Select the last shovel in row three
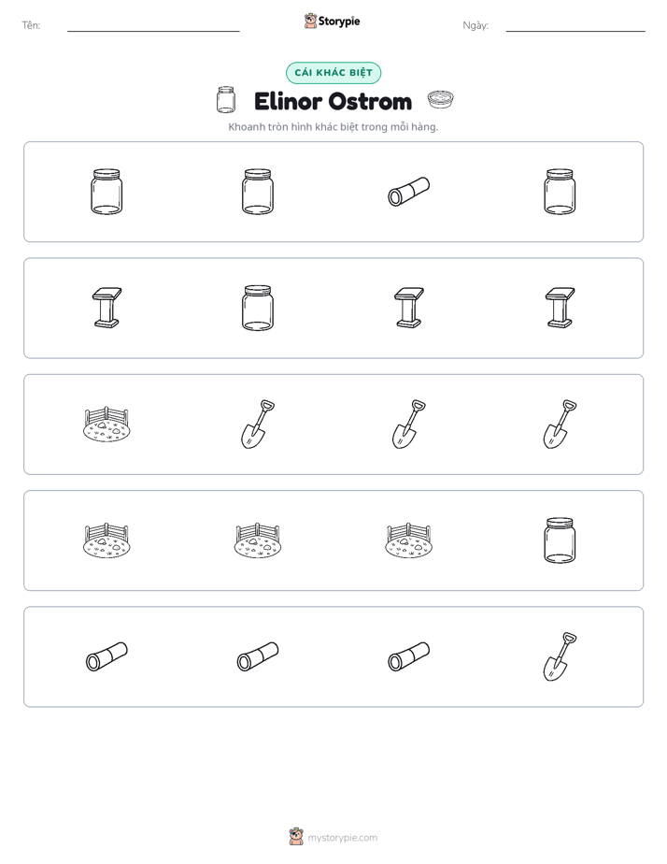Viewport: 667px width, 864px height. tap(560, 424)
